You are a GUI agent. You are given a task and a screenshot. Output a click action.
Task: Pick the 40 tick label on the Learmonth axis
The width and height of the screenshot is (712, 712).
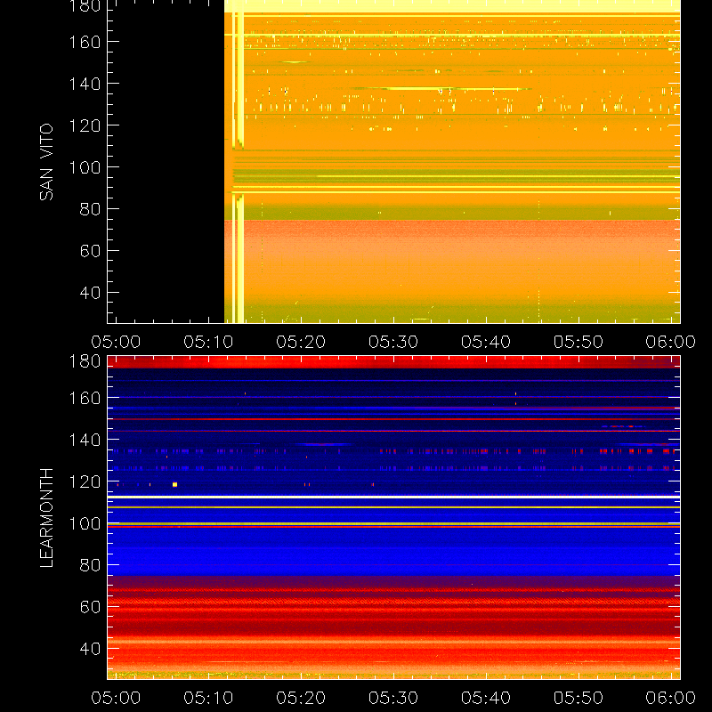[x=90, y=649]
